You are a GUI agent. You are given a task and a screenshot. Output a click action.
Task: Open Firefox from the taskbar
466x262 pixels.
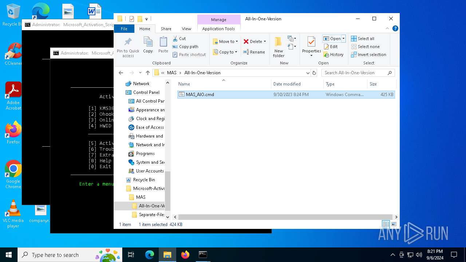[x=185, y=255]
